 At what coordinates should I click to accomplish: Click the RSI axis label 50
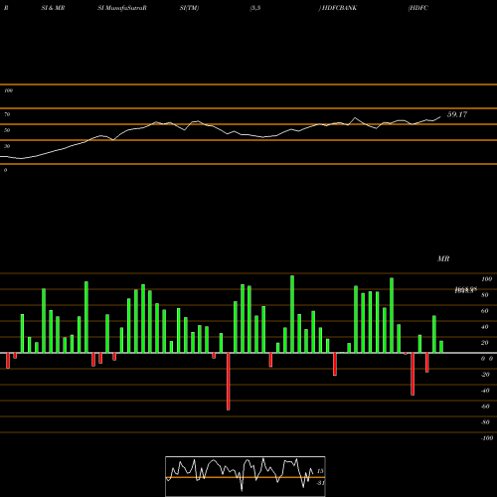point(7,130)
